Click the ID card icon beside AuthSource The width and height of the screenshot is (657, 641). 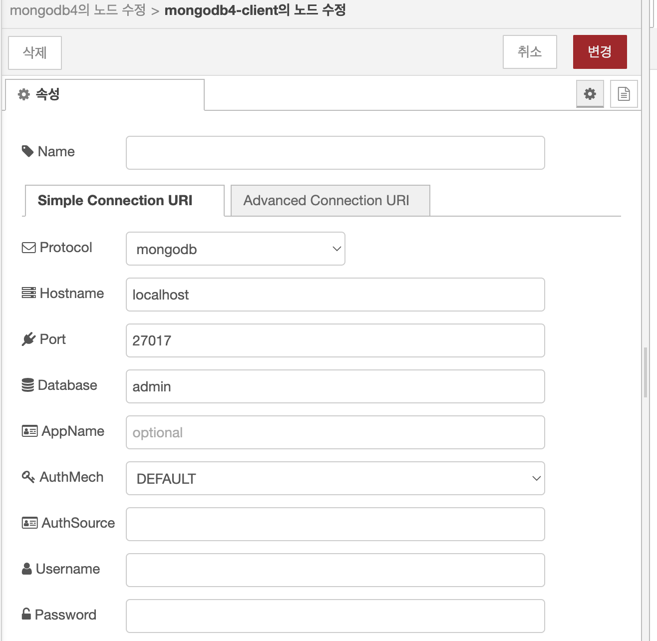pyautogui.click(x=30, y=523)
